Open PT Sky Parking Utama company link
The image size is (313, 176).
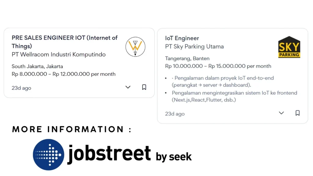coord(194,46)
